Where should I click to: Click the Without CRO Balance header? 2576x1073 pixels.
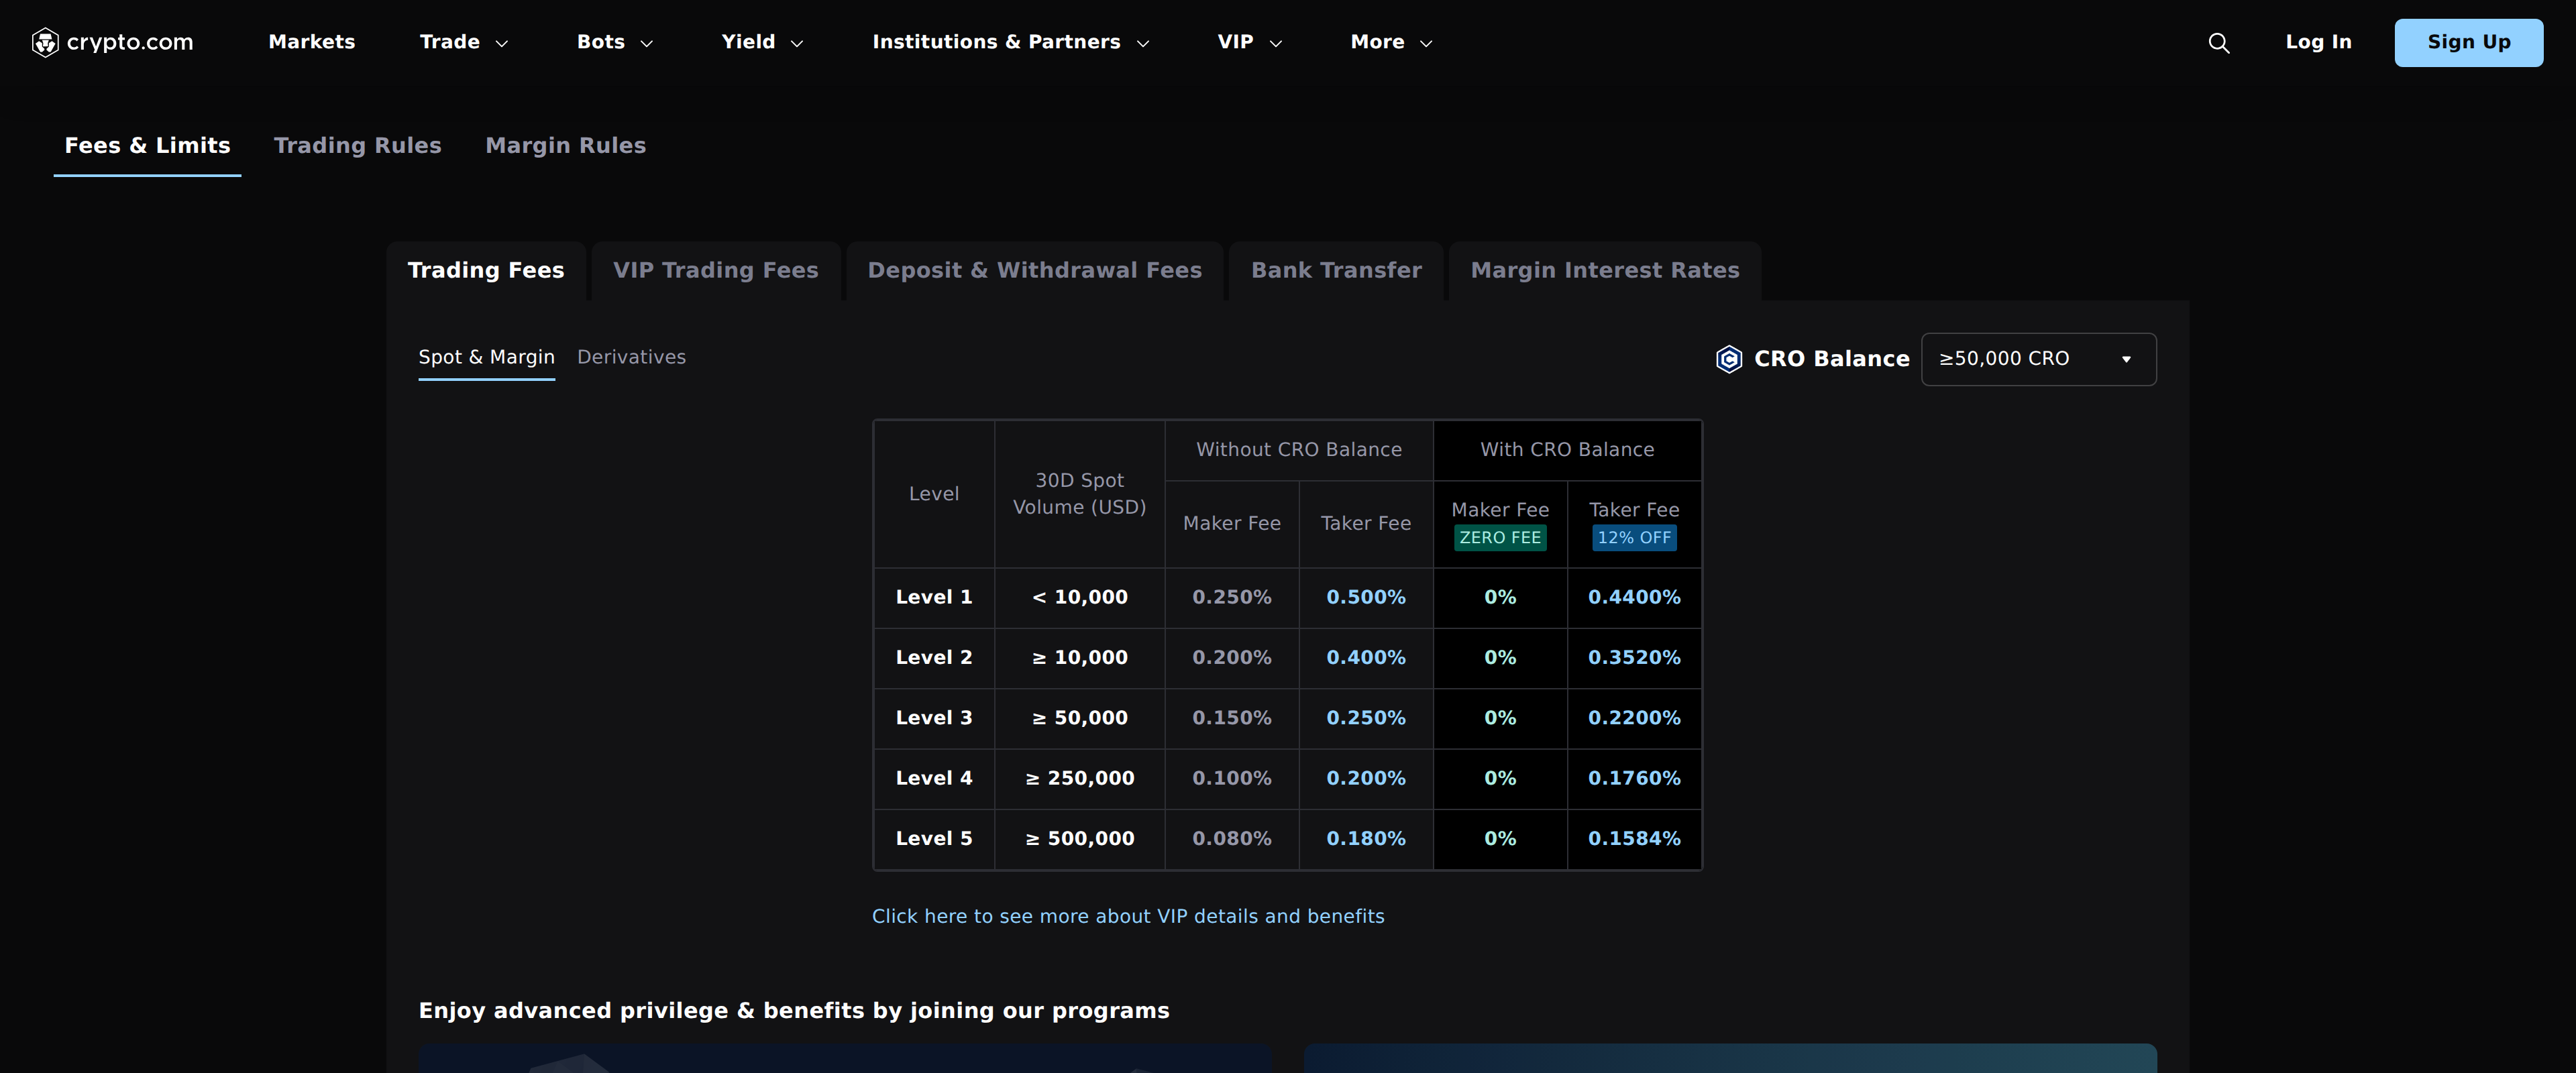[x=1299, y=450]
